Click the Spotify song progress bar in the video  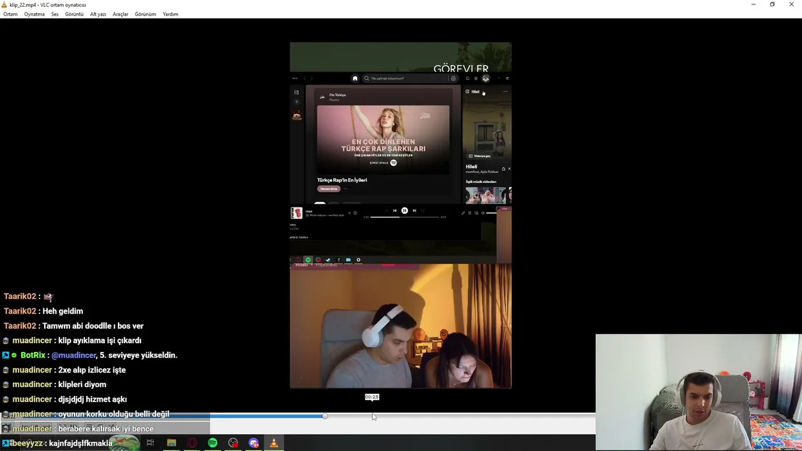(405, 217)
